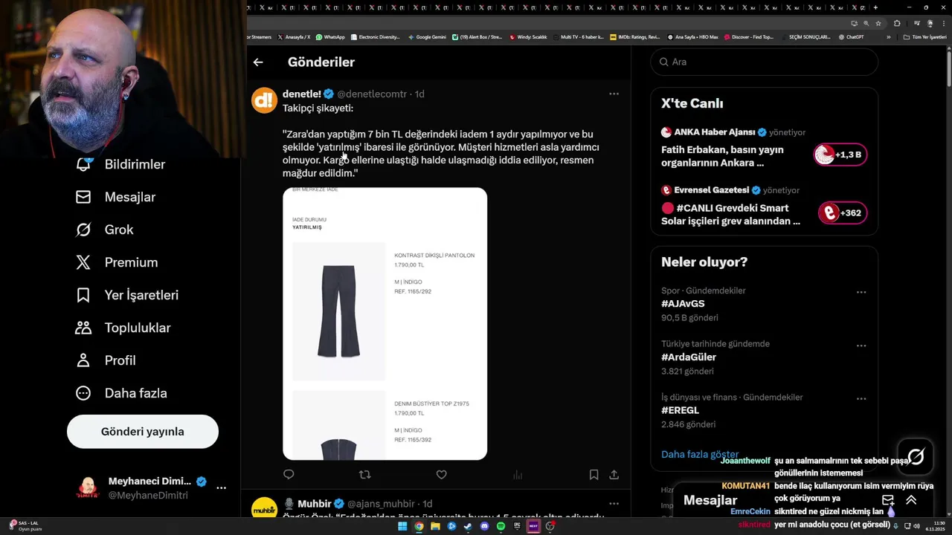Click Daha fazla göster link

click(x=700, y=454)
